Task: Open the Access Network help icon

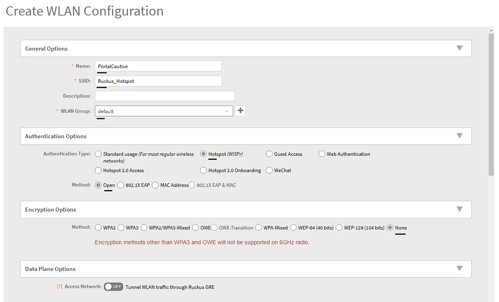Action: 59,286
